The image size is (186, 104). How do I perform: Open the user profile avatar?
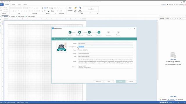click(x=185, y=5)
